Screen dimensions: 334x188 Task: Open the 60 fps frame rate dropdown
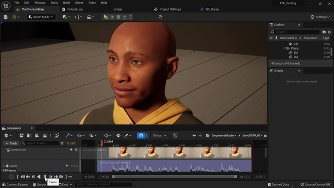159,135
